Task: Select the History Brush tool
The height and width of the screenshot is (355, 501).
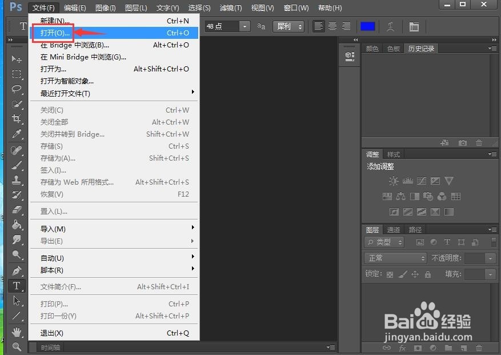Action: click(x=17, y=195)
